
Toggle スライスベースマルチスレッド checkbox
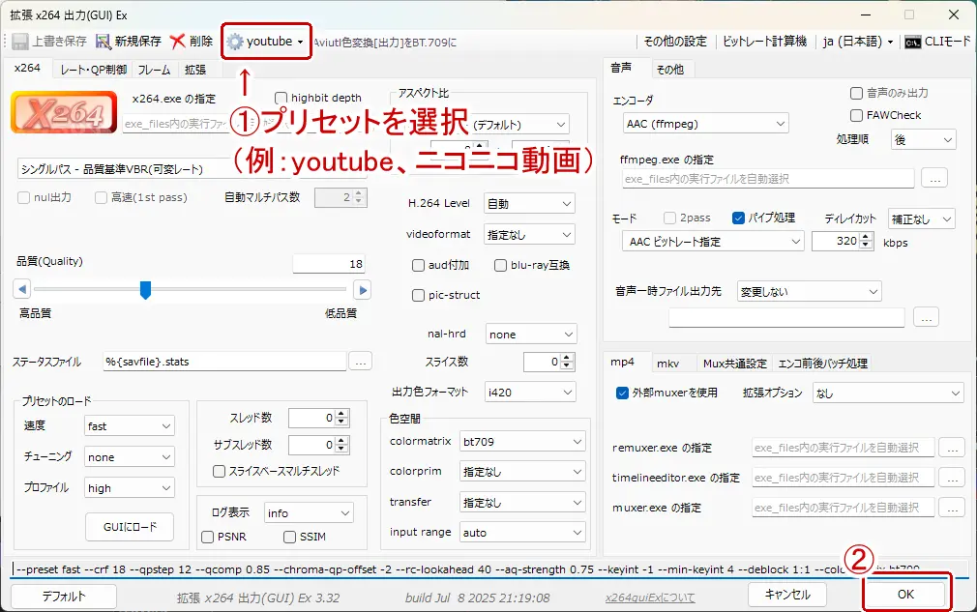point(219,471)
